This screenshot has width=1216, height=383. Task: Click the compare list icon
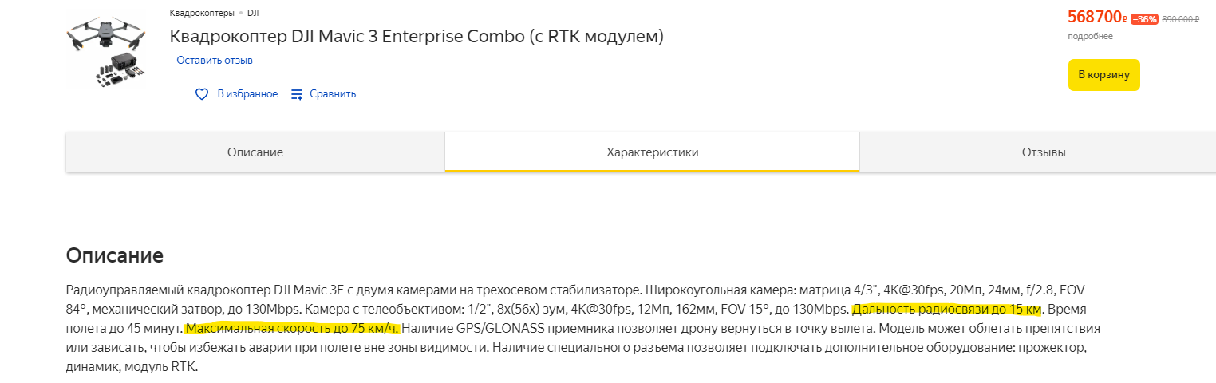[x=297, y=94]
